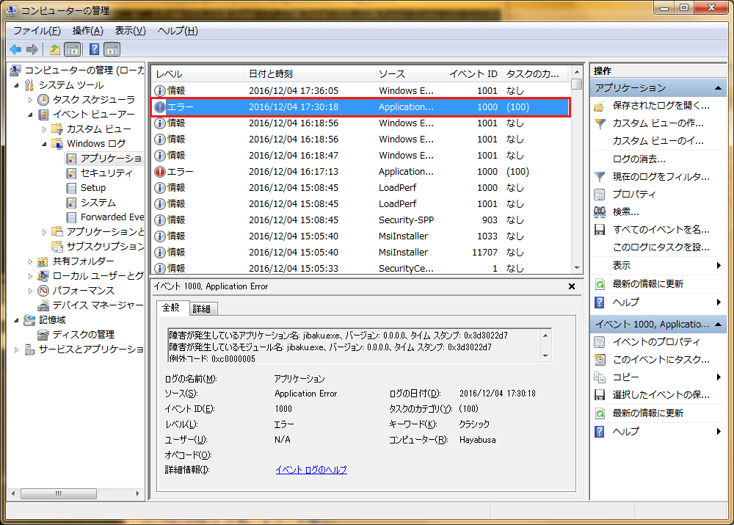Select ディスクの管理 in the tree

coord(83,334)
